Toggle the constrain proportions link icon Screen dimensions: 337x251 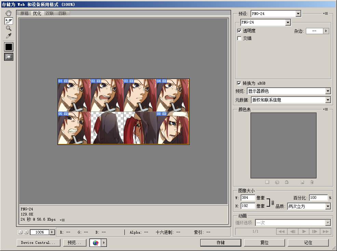[272, 203]
